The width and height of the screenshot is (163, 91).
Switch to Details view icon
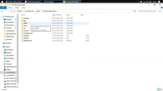point(158,89)
